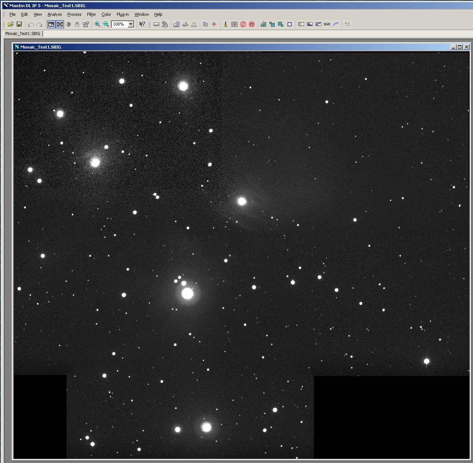Click the yellow level-gauge icon
The height and width of the screenshot is (463, 473).
click(327, 24)
